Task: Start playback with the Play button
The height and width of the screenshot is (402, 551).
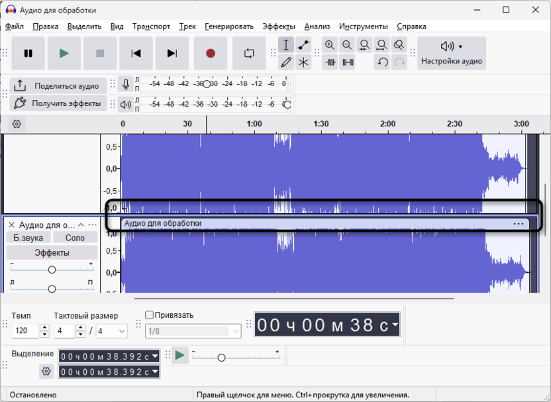Action: click(x=64, y=54)
